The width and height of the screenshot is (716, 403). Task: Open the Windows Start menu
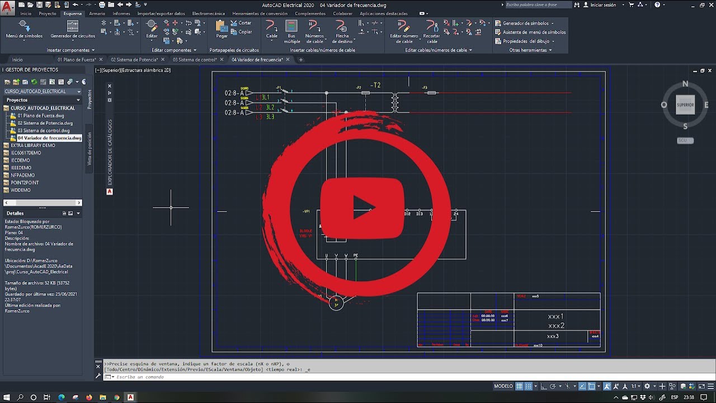7,397
